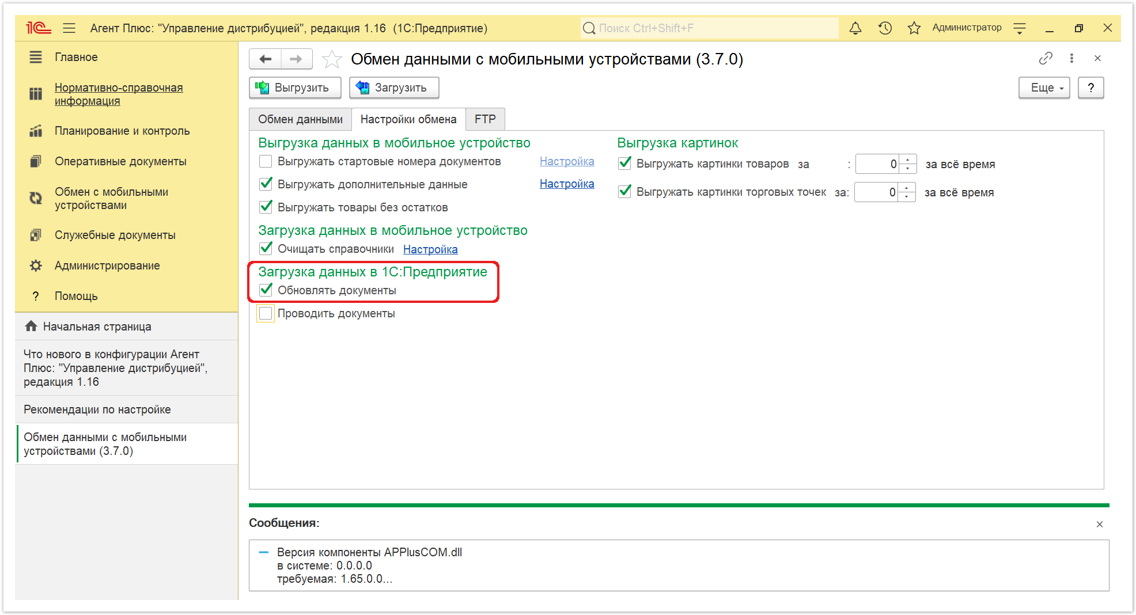The height and width of the screenshot is (615, 1136).
Task: Increase картинки торговых точек days up arrow
Action: [907, 188]
